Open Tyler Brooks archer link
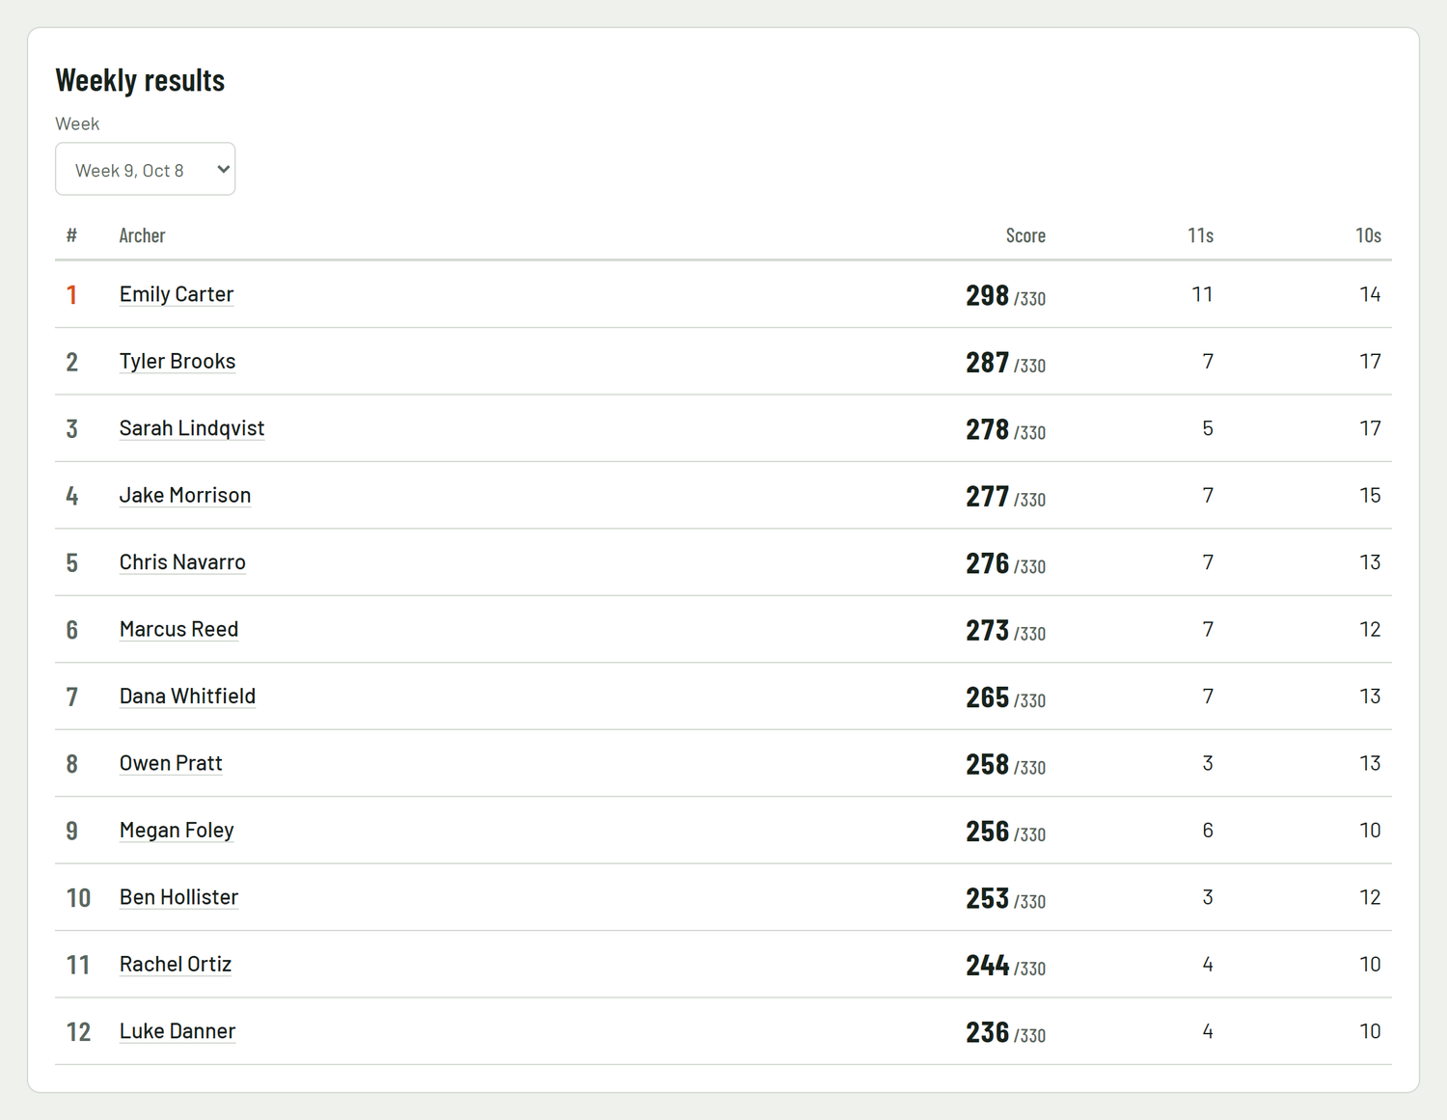The width and height of the screenshot is (1447, 1120). pos(177,361)
